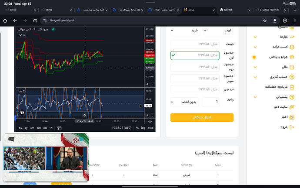Open chart time axis settings icon
Image resolution: width=300 pixels, height=188 pixels.
(x=150, y=121)
